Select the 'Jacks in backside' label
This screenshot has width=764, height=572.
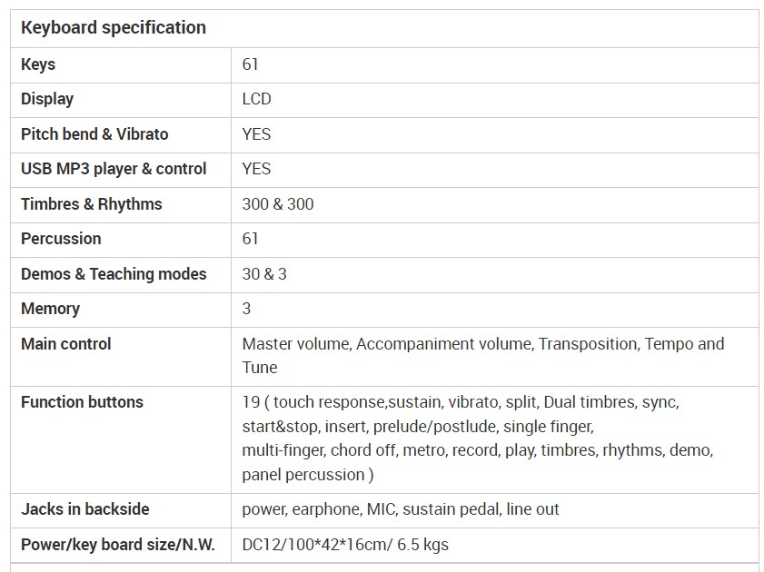[84, 509]
